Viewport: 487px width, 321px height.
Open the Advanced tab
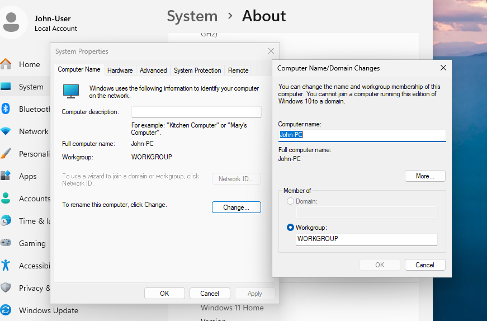[x=153, y=70]
